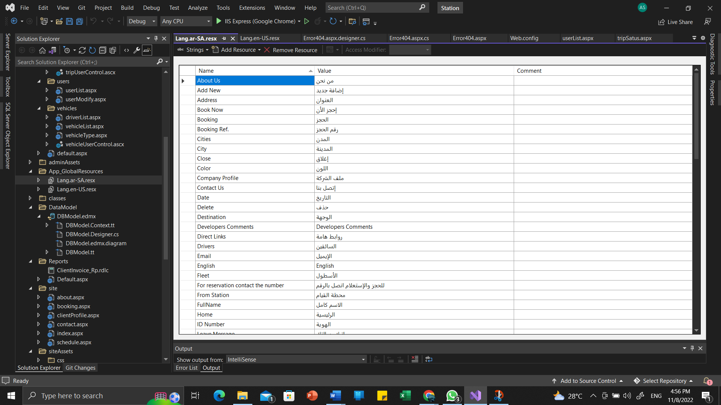Clear all output with the Clear All icon

point(415,359)
